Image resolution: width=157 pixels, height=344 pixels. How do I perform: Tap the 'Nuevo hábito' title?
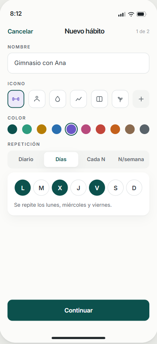pos(85,31)
